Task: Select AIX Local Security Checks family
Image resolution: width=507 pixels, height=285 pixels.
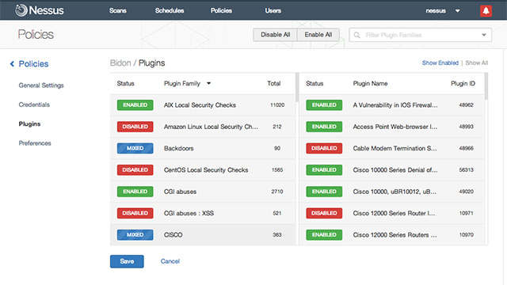Action: [200, 105]
